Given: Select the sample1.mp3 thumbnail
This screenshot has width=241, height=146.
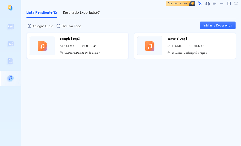Looking at the screenshot, I should pos(150,46).
